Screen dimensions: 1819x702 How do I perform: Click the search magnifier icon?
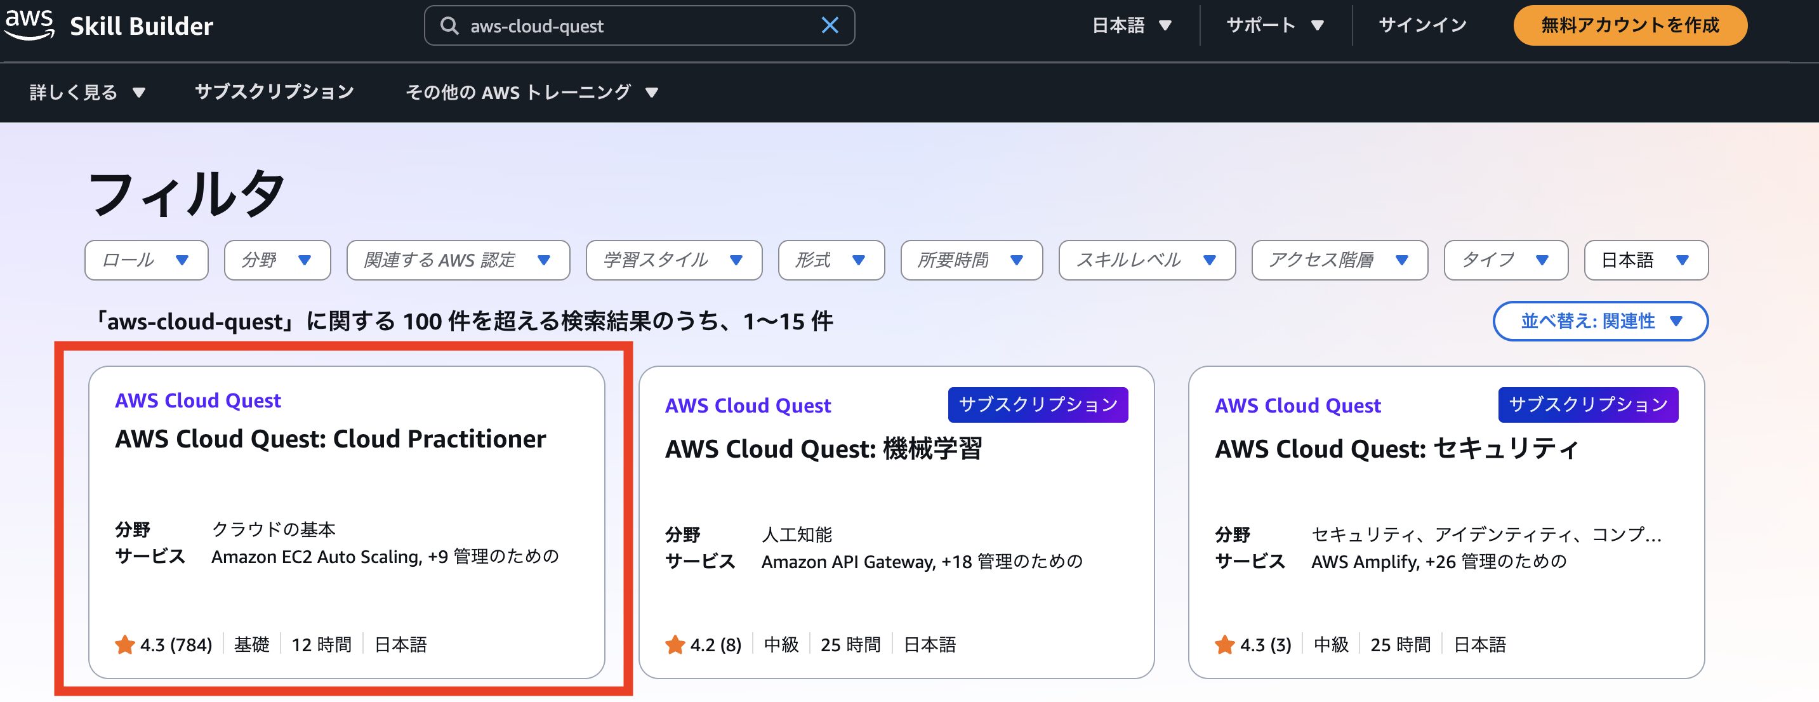(x=449, y=26)
